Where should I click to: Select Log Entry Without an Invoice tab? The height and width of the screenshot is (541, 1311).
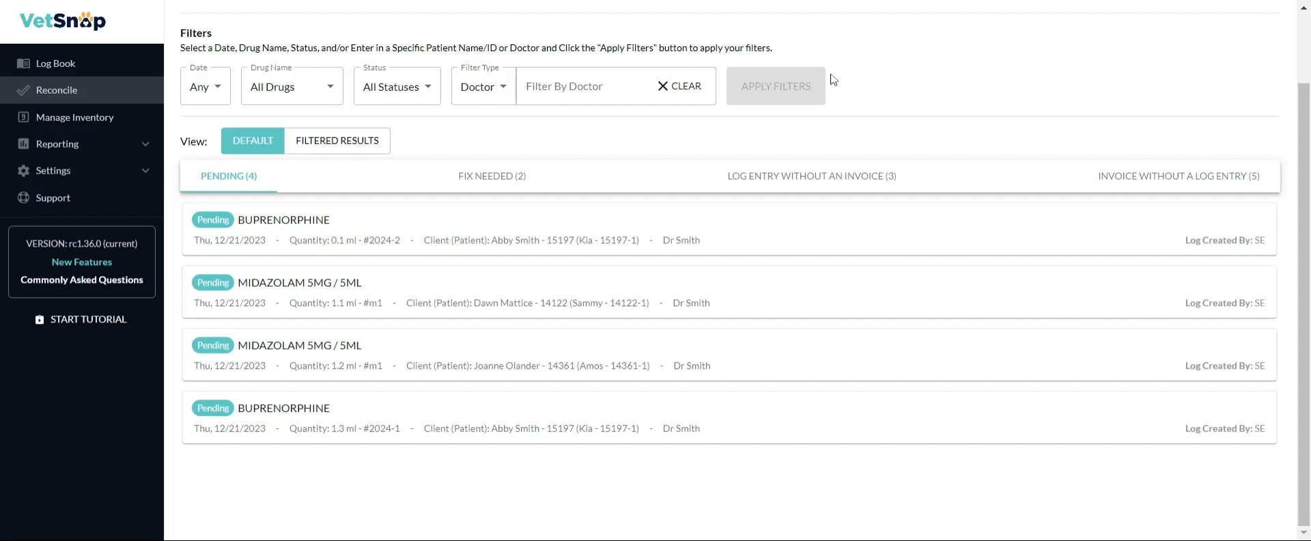click(x=811, y=176)
